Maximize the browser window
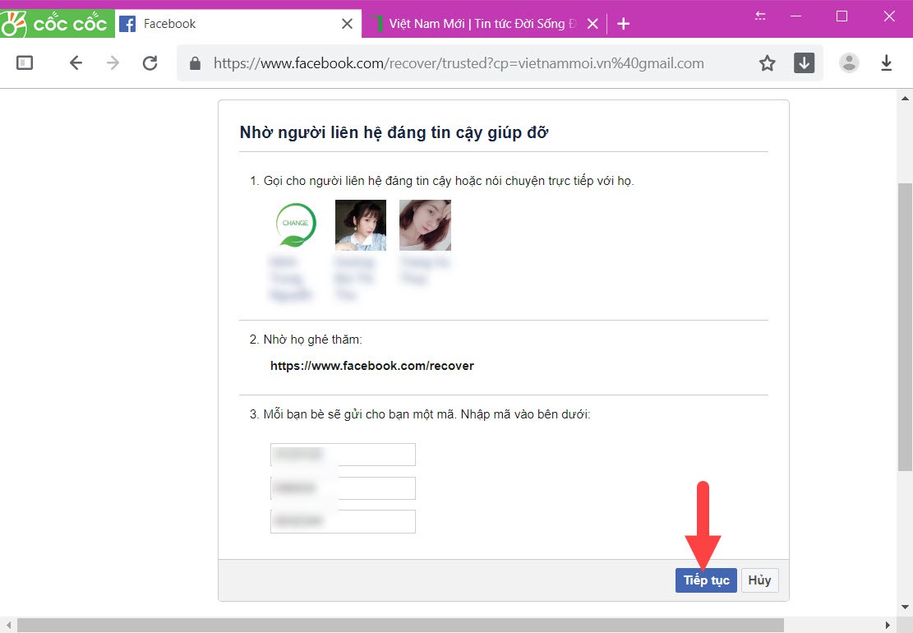Image resolution: width=913 pixels, height=633 pixels. click(x=842, y=16)
